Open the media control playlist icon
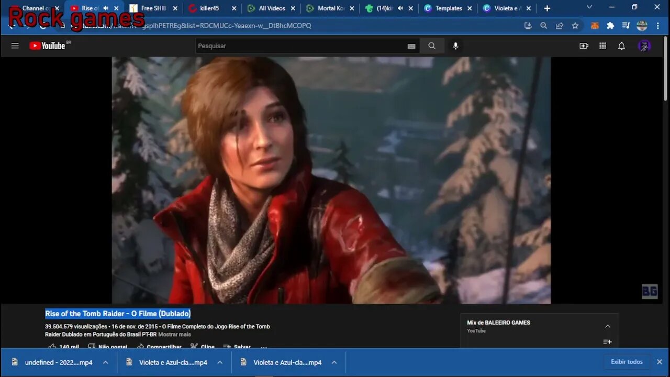This screenshot has width=670, height=377. [x=626, y=26]
